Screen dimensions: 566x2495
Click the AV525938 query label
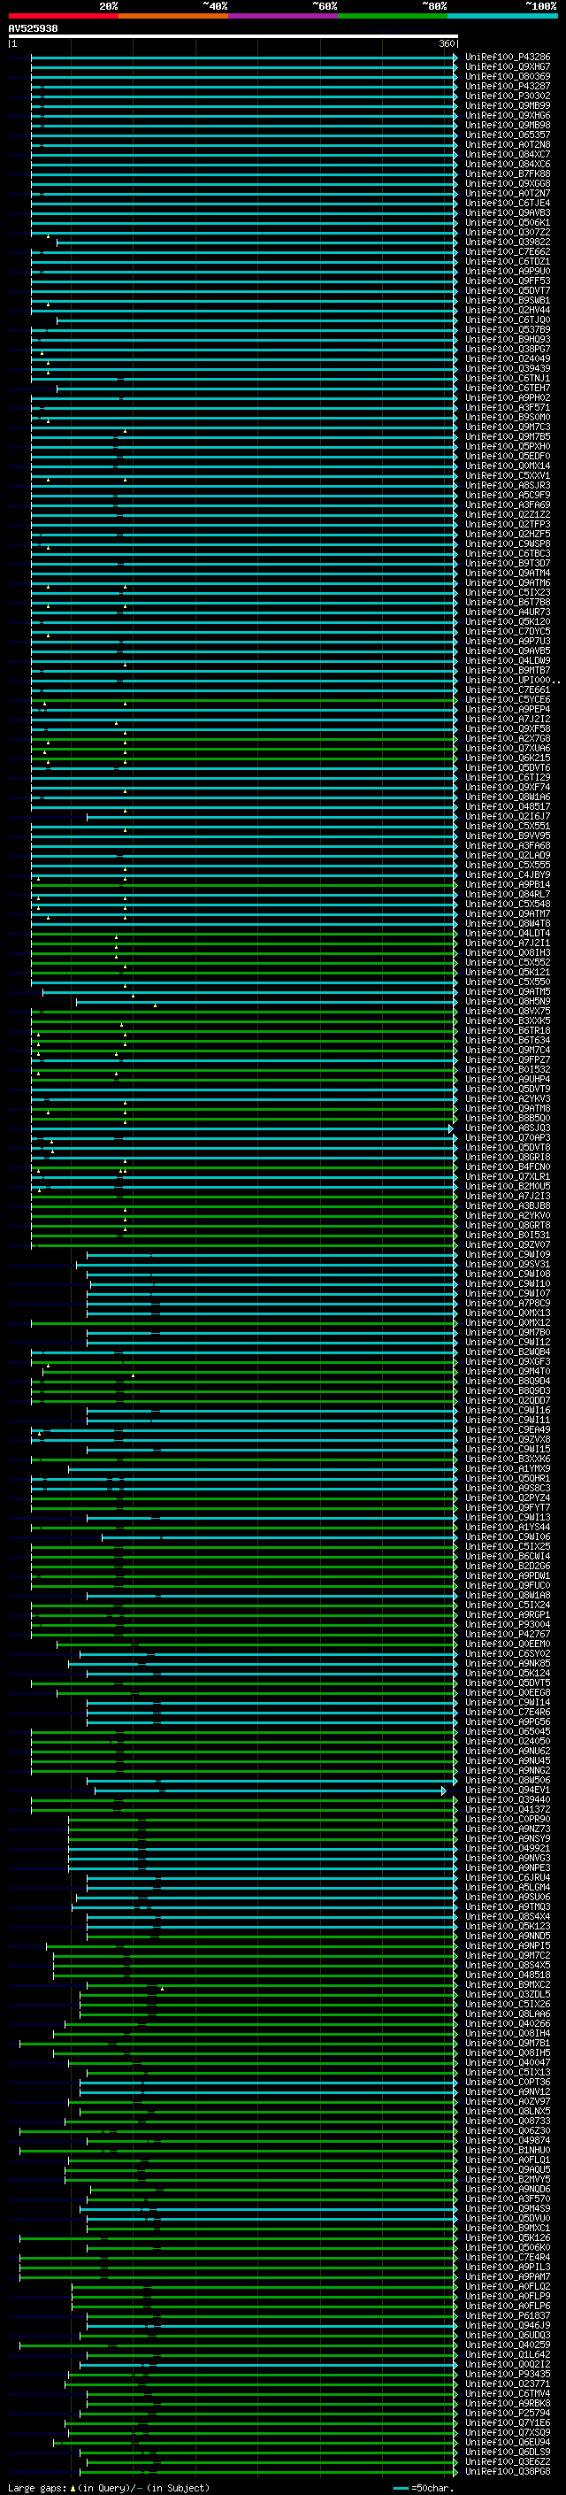click(x=33, y=28)
